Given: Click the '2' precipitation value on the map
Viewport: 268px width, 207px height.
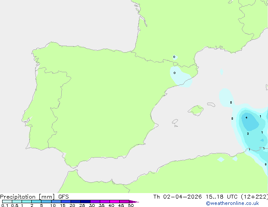Looking at the screenshot, I should 248,134.
